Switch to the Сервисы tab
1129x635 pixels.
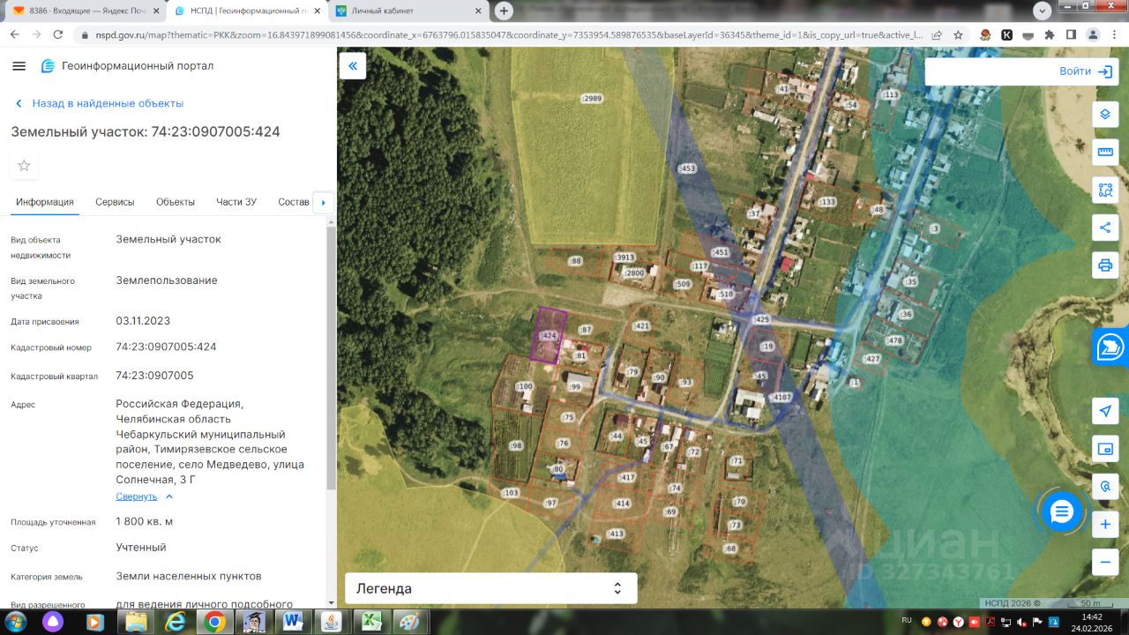pyautogui.click(x=115, y=202)
